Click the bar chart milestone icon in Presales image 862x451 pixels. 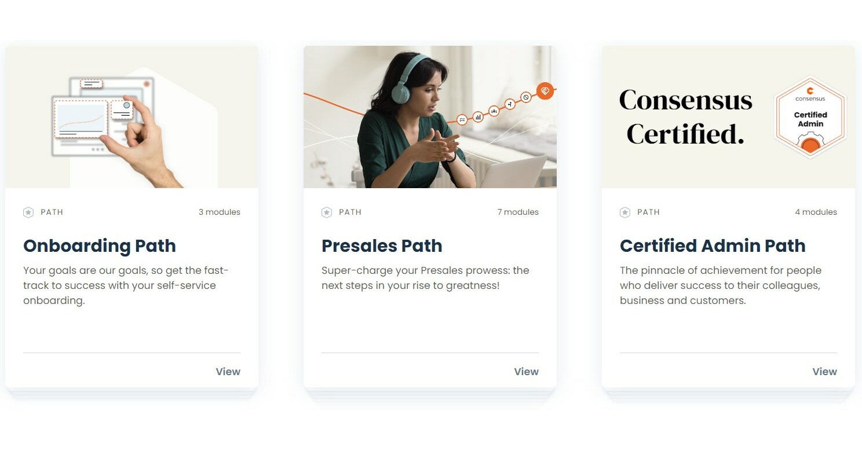(x=478, y=118)
